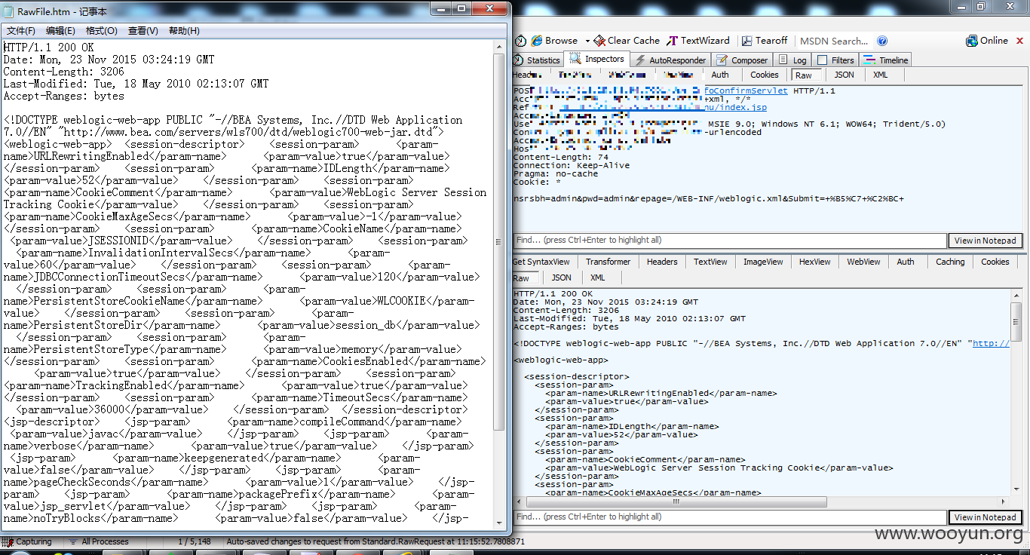1030x555 pixels.
Task: Open the Log tab
Action: (792, 60)
